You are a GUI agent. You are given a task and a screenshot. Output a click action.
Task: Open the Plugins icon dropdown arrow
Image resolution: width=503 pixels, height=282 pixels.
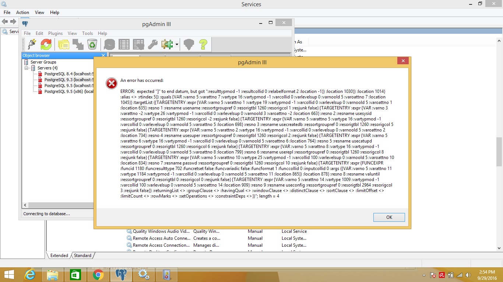click(177, 45)
